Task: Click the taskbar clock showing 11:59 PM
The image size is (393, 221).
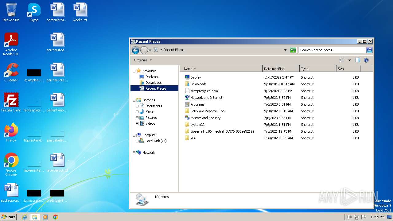Action: click(x=377, y=217)
